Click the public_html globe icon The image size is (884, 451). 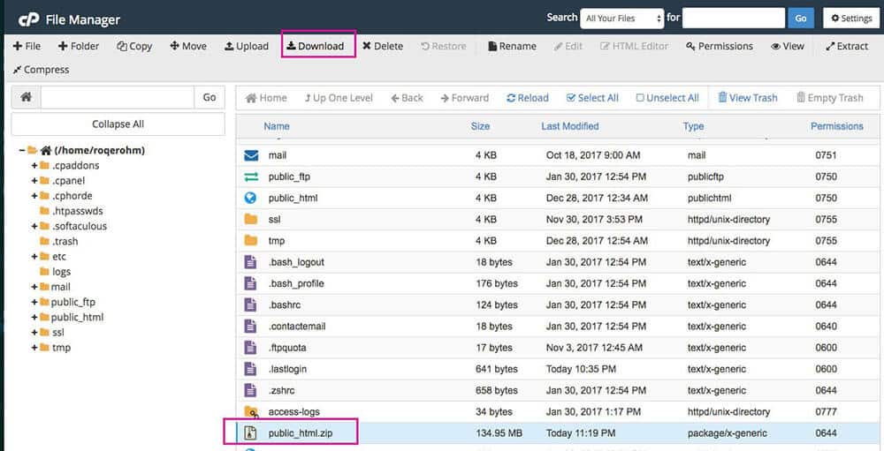click(251, 198)
